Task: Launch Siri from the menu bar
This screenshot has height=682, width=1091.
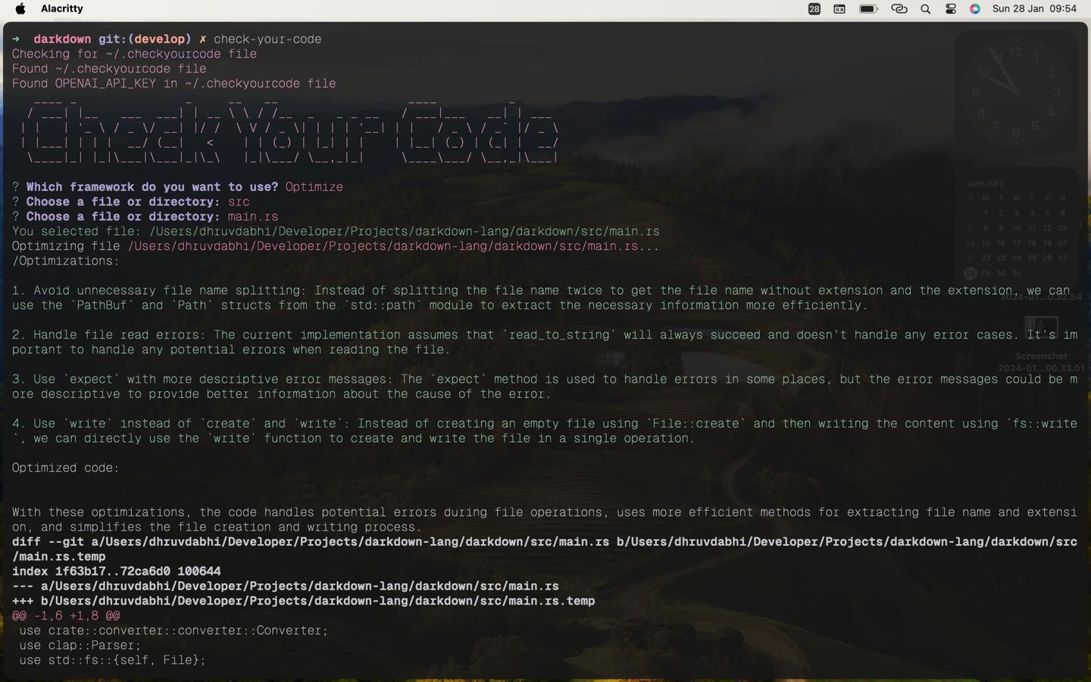Action: tap(975, 9)
